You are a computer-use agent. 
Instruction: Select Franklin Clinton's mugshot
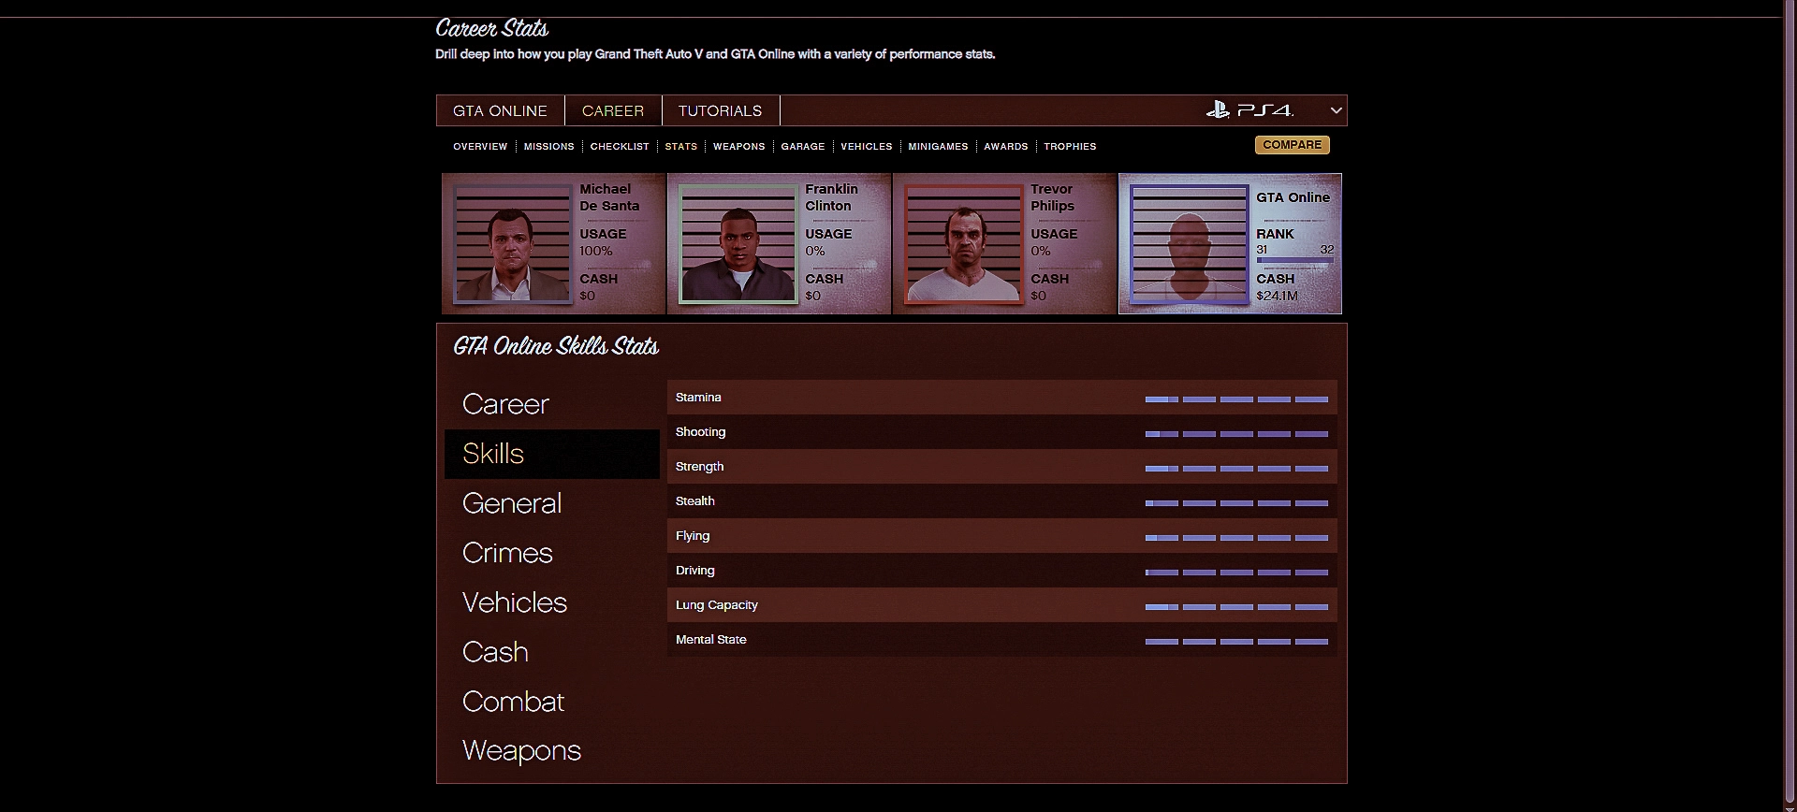[738, 244]
